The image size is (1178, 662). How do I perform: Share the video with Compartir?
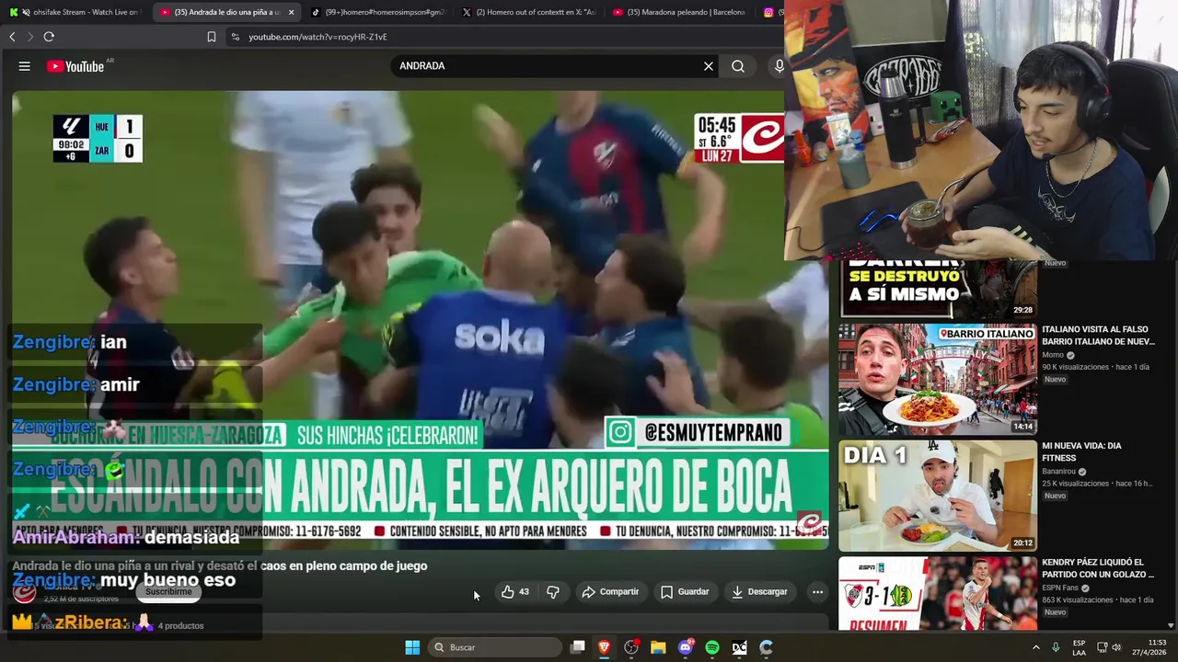pos(610,592)
